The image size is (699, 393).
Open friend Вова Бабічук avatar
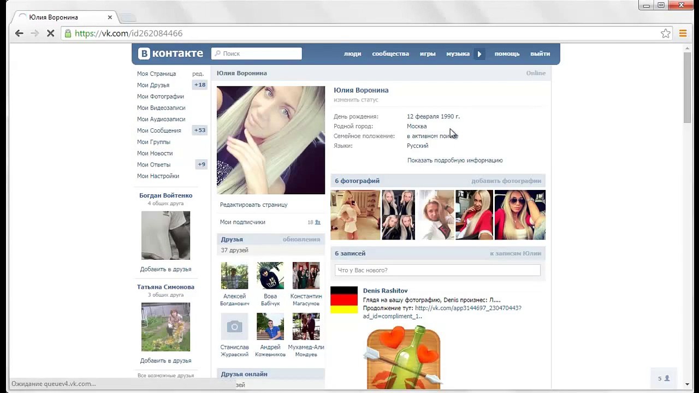pyautogui.click(x=270, y=276)
